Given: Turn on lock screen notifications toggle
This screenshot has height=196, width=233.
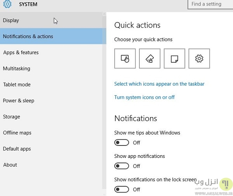Looking at the screenshot, I should click(x=122, y=189).
